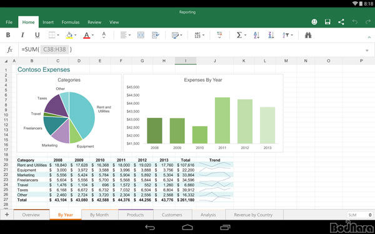Screen dimensions: 375x234
Task: Click the formula bar input field
Action: 191,50
